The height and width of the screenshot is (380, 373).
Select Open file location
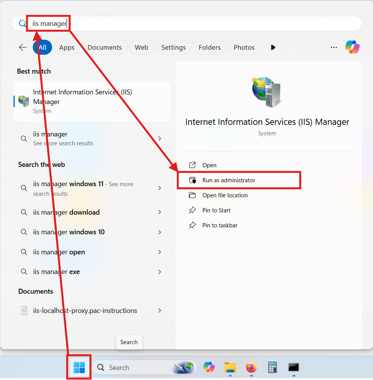tap(225, 195)
